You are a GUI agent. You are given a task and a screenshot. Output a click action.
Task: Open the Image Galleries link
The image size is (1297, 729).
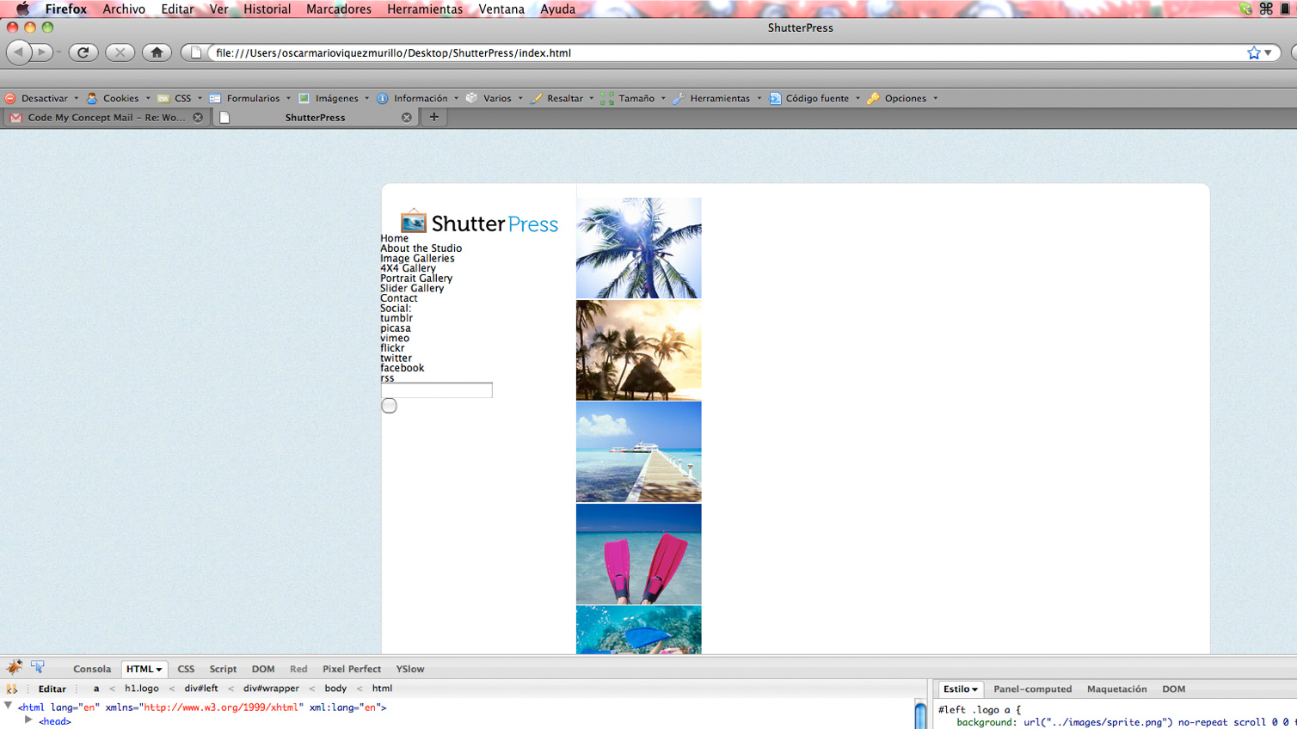(417, 258)
